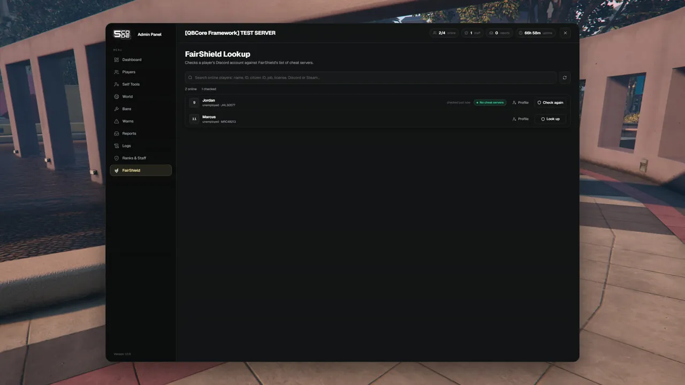Click the 1 staff counter
Viewport: 685px width, 385px height.
click(473, 33)
